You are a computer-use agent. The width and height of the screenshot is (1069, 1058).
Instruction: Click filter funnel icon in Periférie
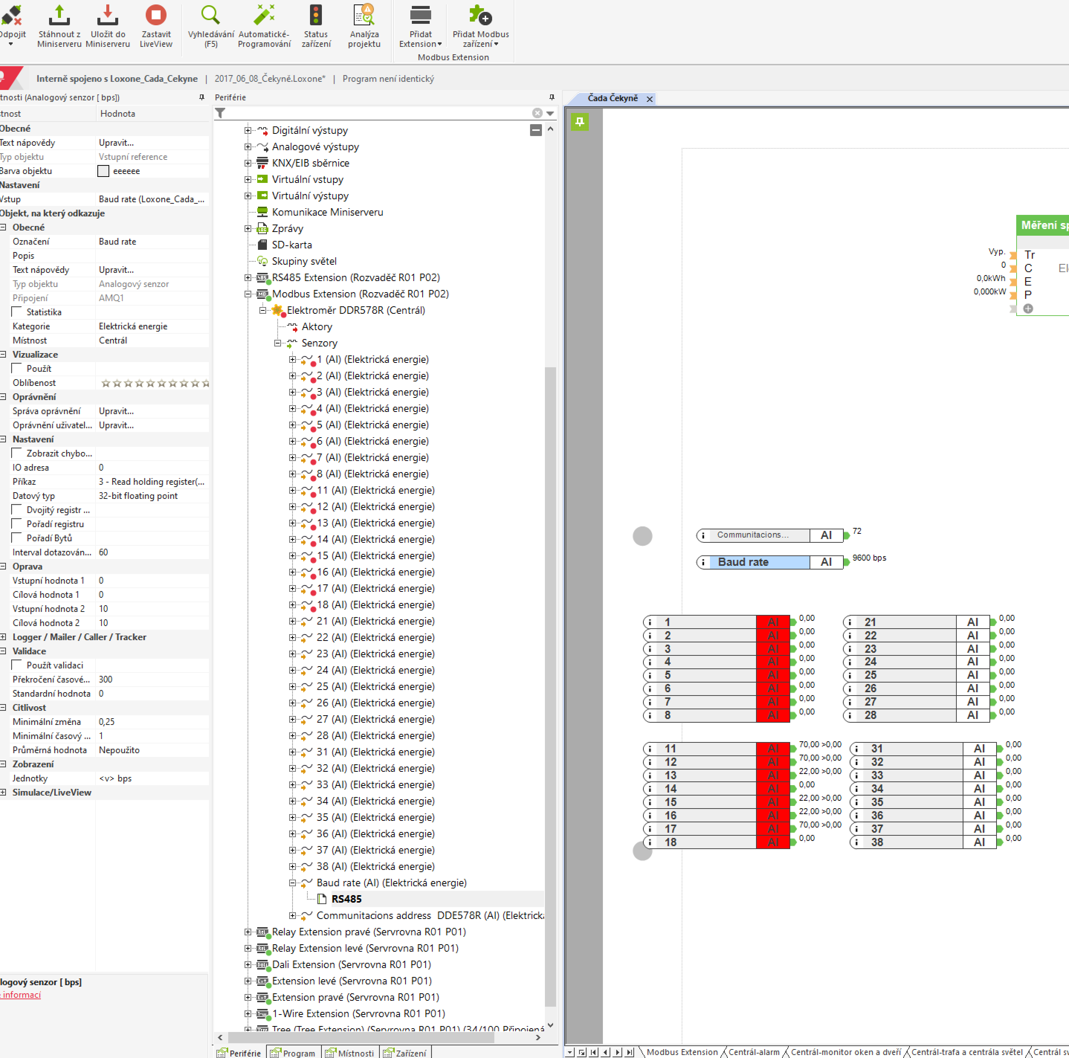tap(220, 113)
